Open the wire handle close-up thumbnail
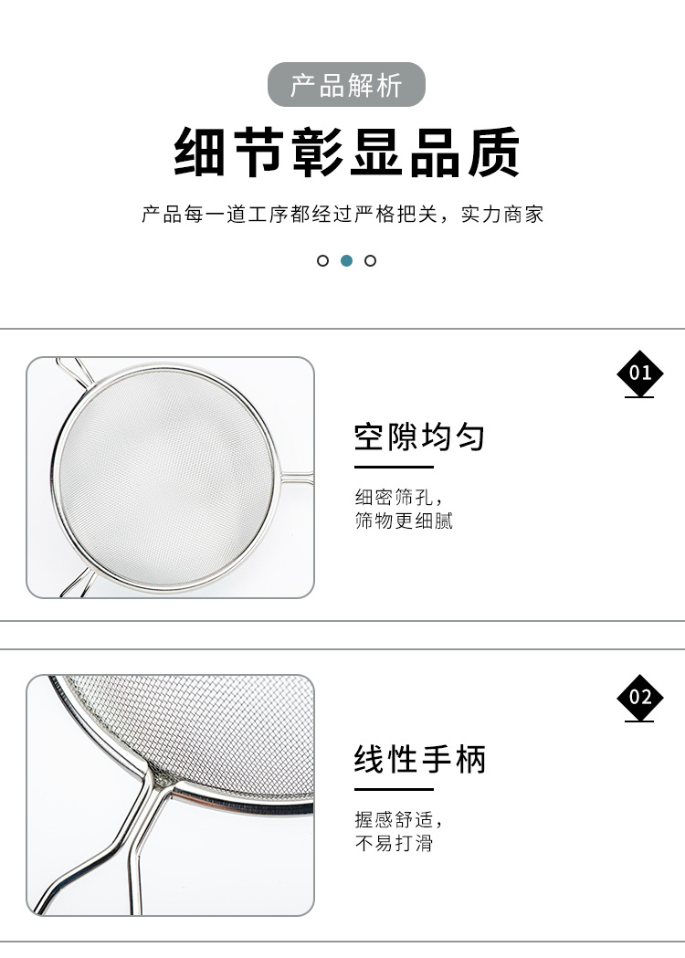This screenshot has width=685, height=958. (x=170, y=795)
